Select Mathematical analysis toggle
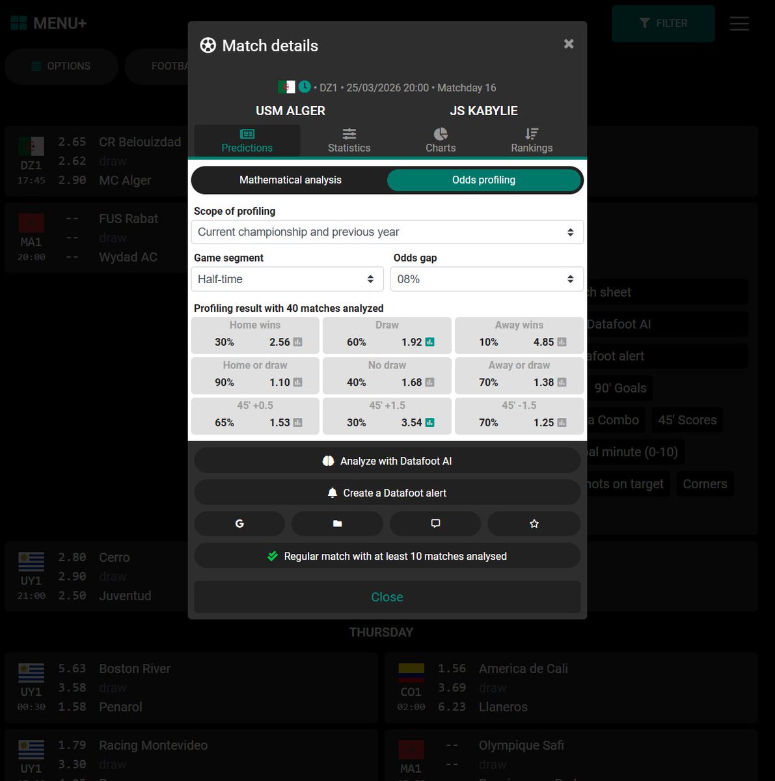 (x=290, y=180)
